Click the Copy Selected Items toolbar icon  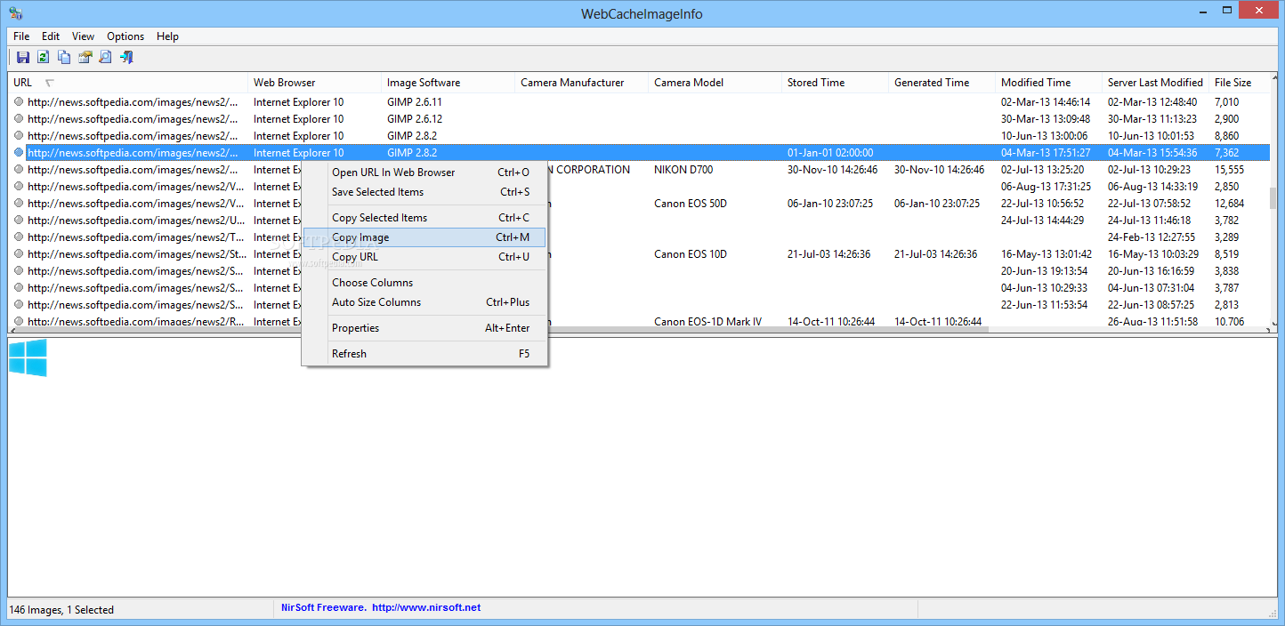pos(64,58)
